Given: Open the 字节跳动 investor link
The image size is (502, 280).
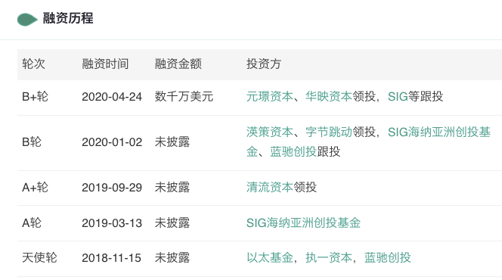Looking at the screenshot, I should 328,132.
